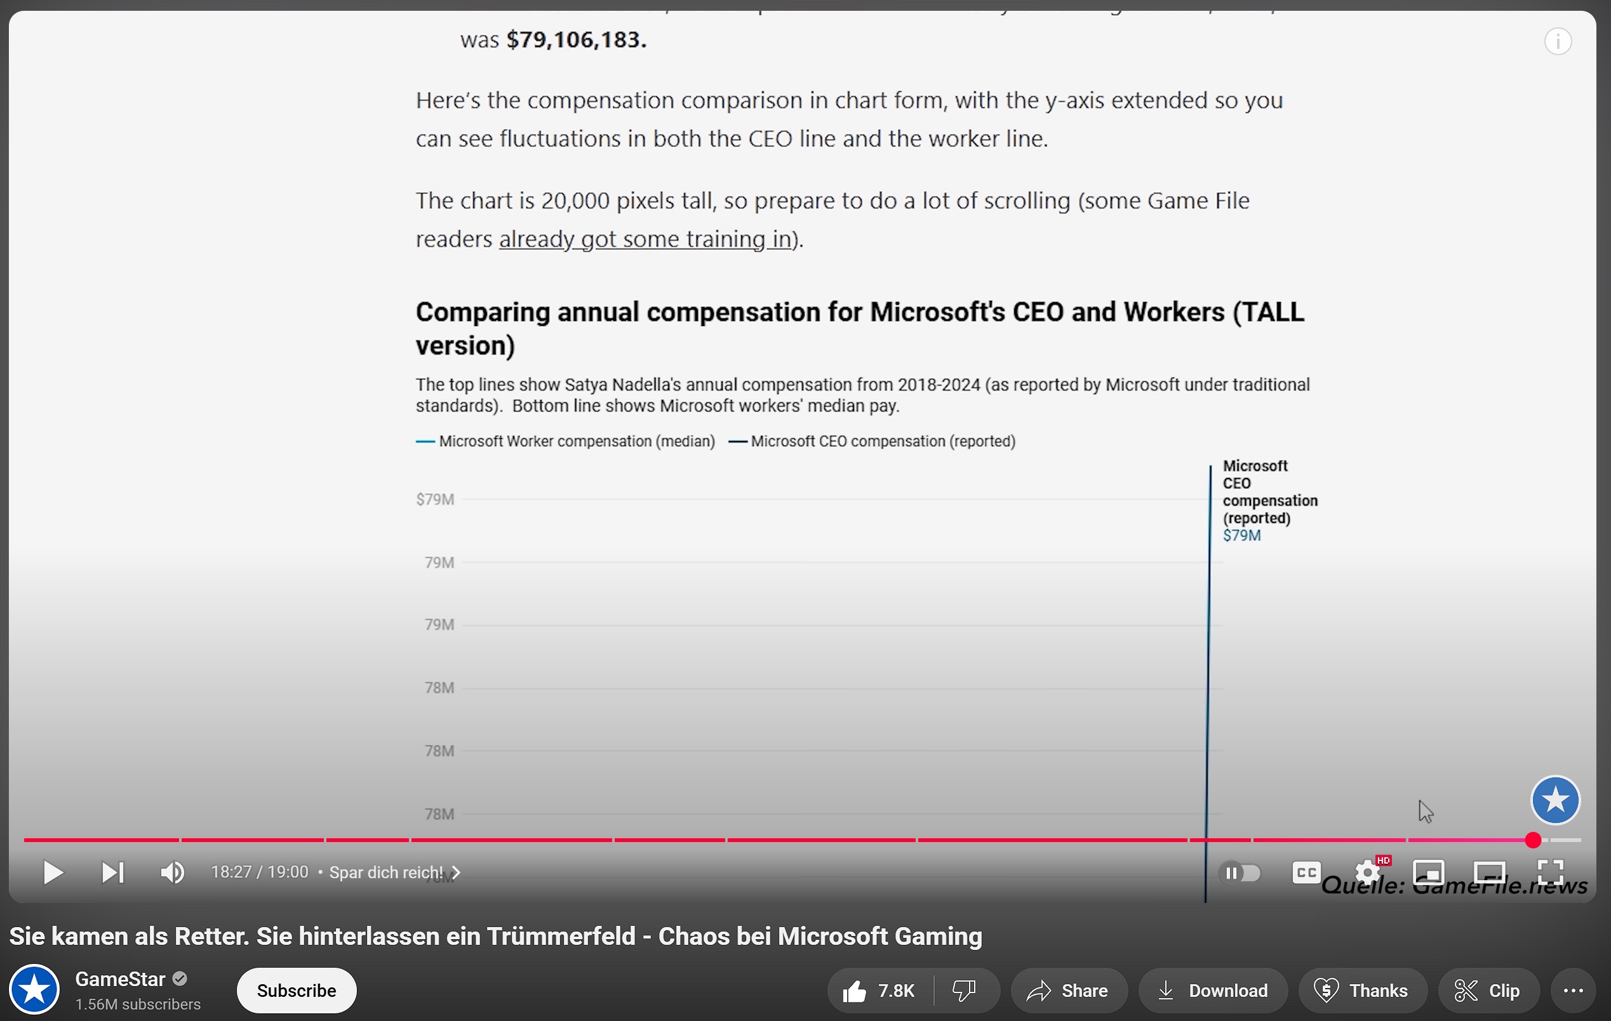Open the Thanks donation option
This screenshot has height=1021, width=1611.
(x=1361, y=991)
